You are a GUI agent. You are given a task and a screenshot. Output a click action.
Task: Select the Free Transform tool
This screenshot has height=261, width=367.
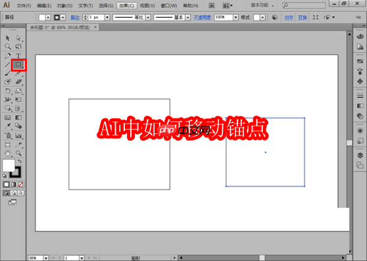coord(18,100)
